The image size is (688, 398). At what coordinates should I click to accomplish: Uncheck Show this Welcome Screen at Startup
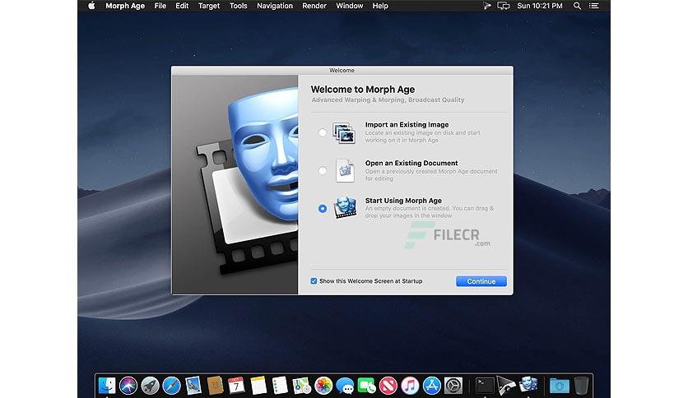(x=314, y=281)
